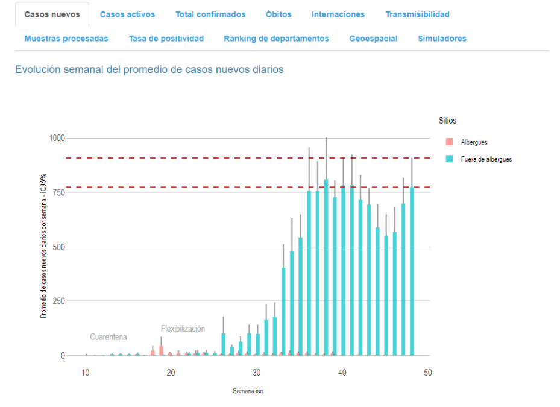Click the last teal bar at week 48
Viewport: 560px width, 407px height.
412,271
